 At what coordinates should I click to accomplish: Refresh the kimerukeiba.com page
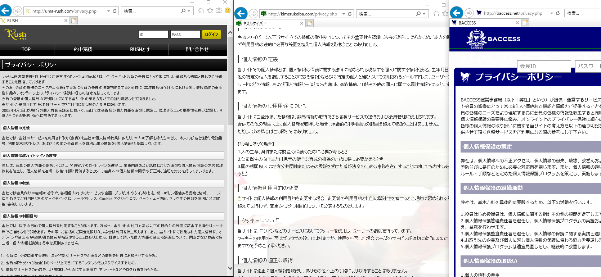(x=349, y=14)
